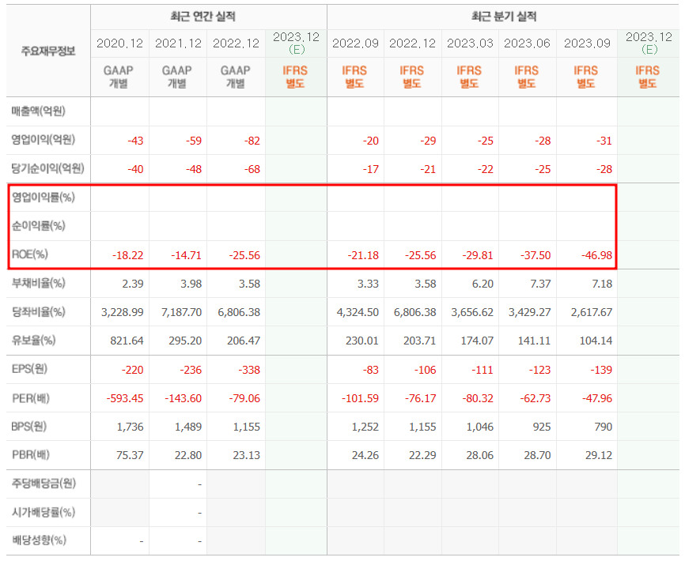Click reserve ratio value 104.14

(x=596, y=341)
